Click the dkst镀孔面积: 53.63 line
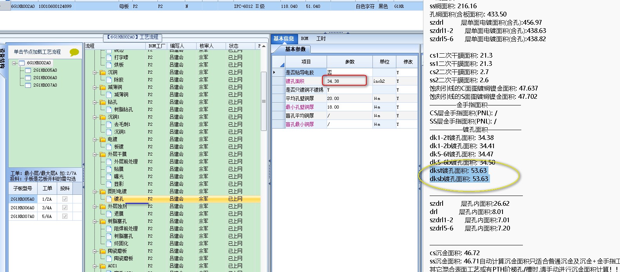 (x=458, y=170)
